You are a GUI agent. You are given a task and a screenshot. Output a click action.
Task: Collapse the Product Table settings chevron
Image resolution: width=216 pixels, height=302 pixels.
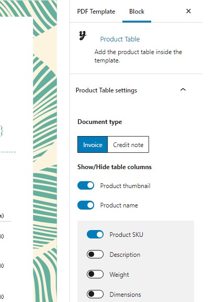pos(183,90)
